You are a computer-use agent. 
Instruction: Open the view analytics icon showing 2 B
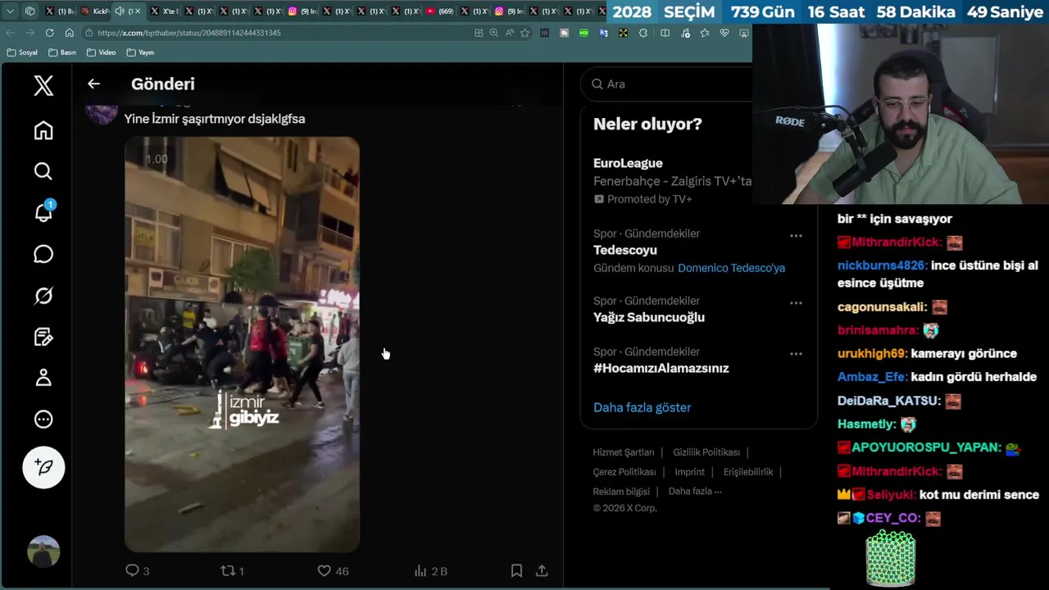pos(430,570)
